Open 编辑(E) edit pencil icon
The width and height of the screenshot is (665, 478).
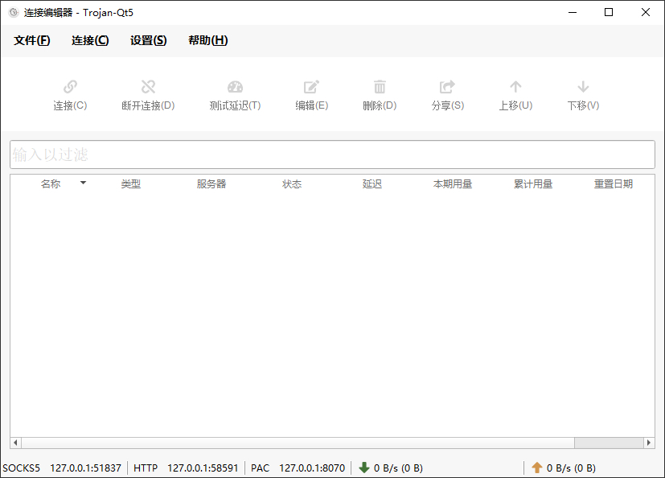(311, 87)
